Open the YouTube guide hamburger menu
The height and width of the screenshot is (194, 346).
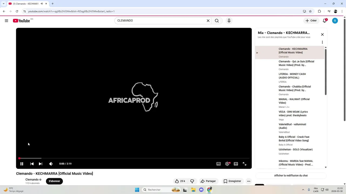point(6,21)
